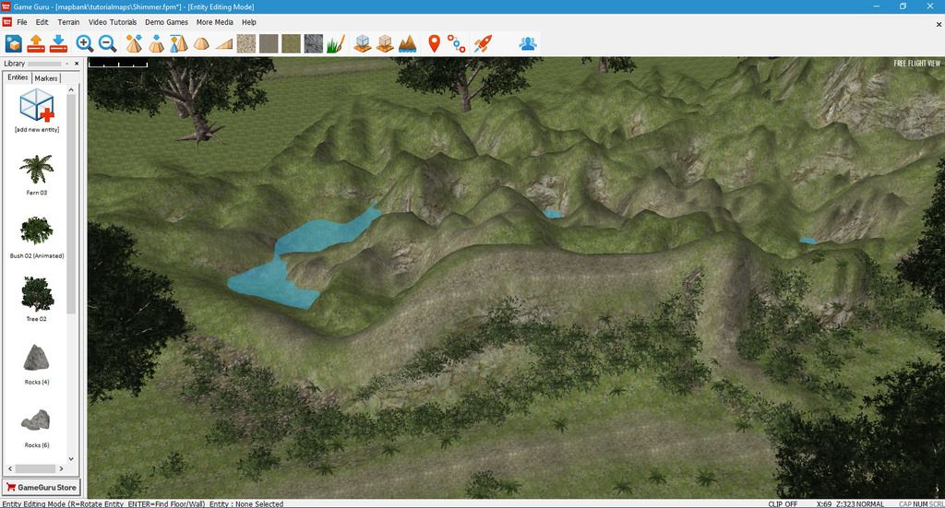Pin the Library panel with dash button
This screenshot has width=945, height=508.
[x=66, y=64]
